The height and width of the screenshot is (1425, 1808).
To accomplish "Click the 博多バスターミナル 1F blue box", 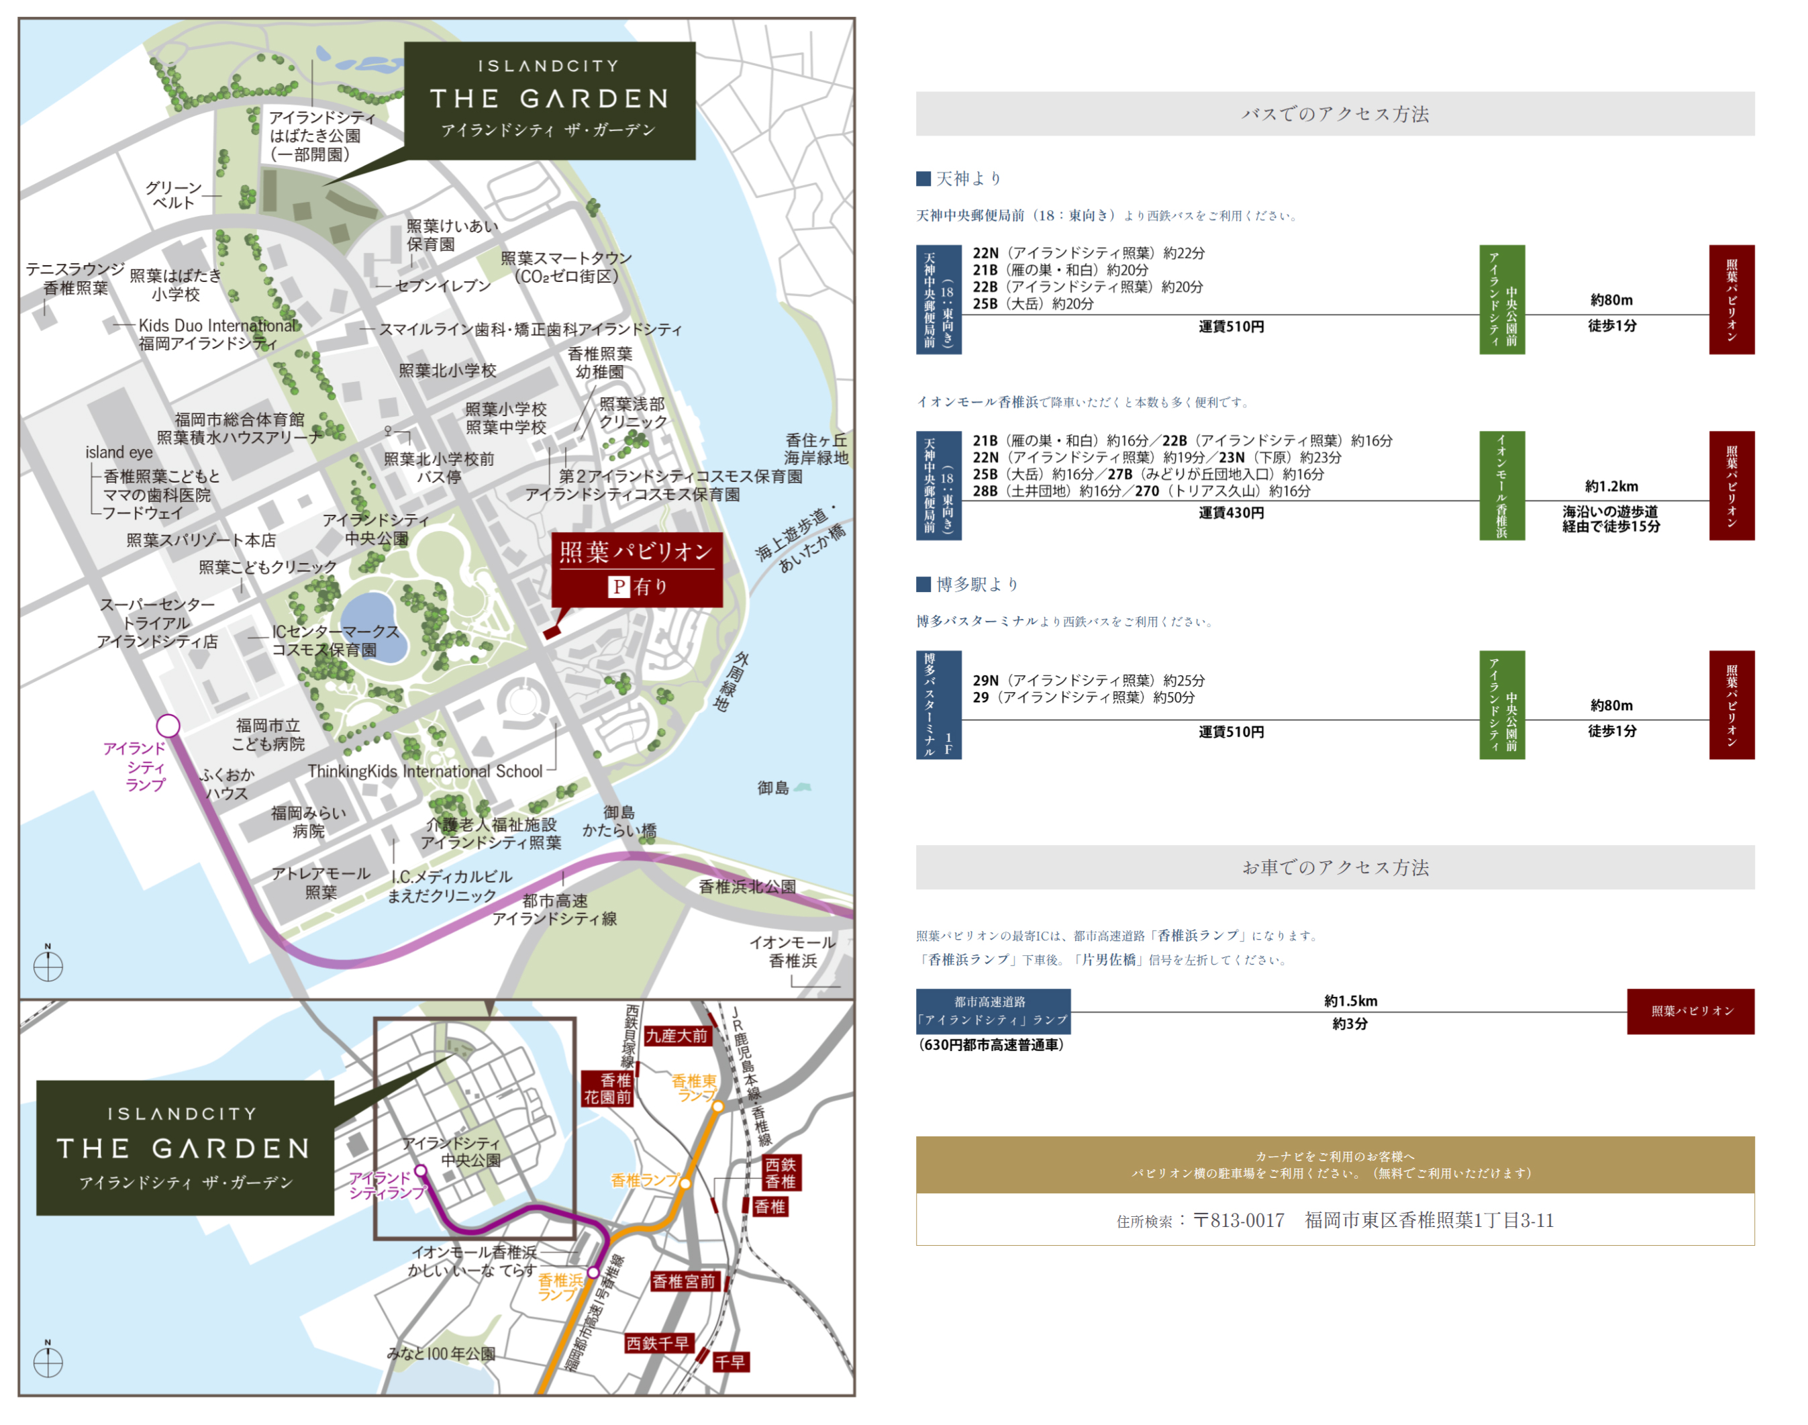I will (938, 705).
